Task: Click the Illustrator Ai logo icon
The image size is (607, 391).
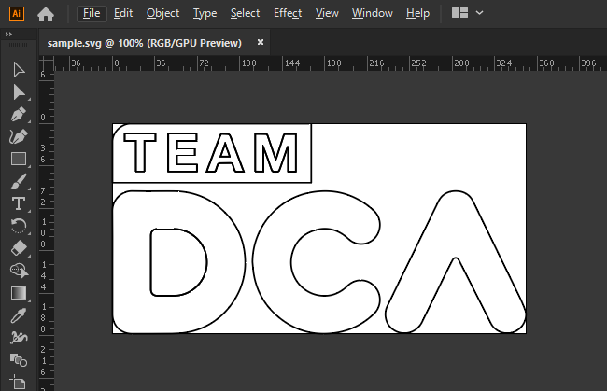Action: [x=17, y=14]
